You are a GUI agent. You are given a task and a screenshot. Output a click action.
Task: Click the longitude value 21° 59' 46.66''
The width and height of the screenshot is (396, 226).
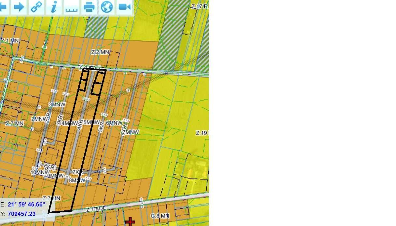[26, 205]
